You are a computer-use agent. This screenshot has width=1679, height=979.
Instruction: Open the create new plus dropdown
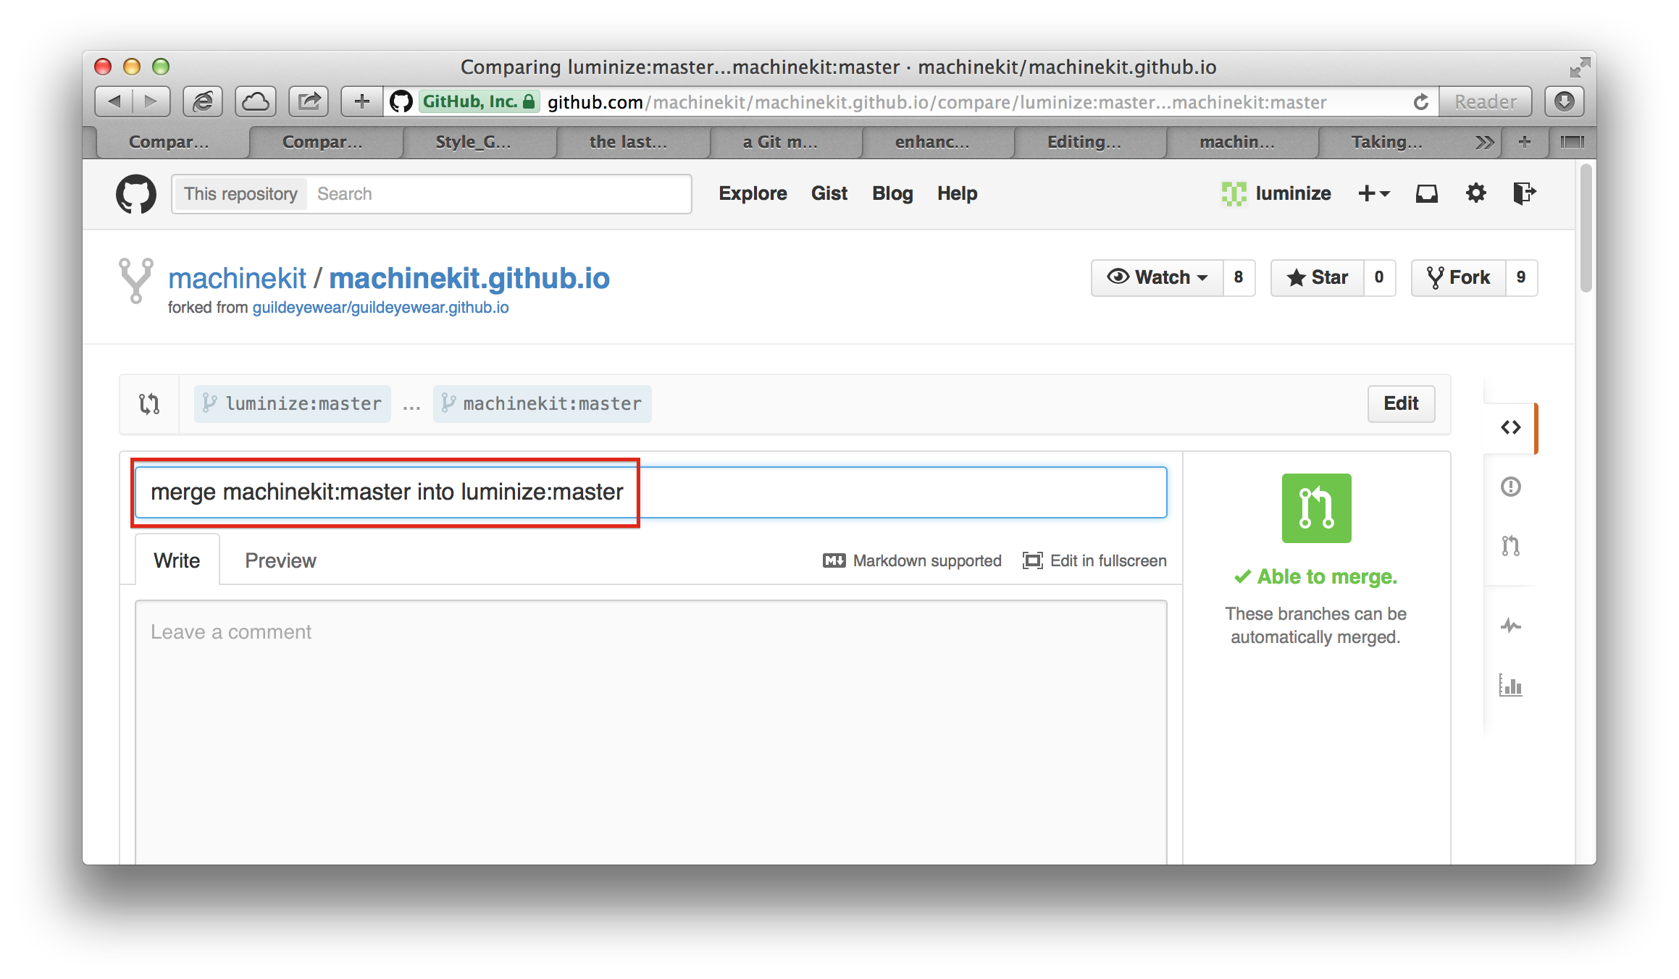[x=1374, y=193]
